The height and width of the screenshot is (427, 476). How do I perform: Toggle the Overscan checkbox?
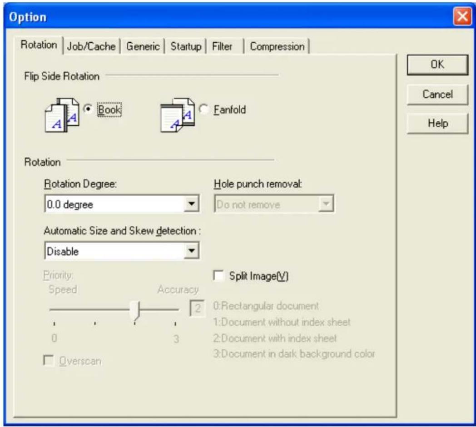coord(49,361)
